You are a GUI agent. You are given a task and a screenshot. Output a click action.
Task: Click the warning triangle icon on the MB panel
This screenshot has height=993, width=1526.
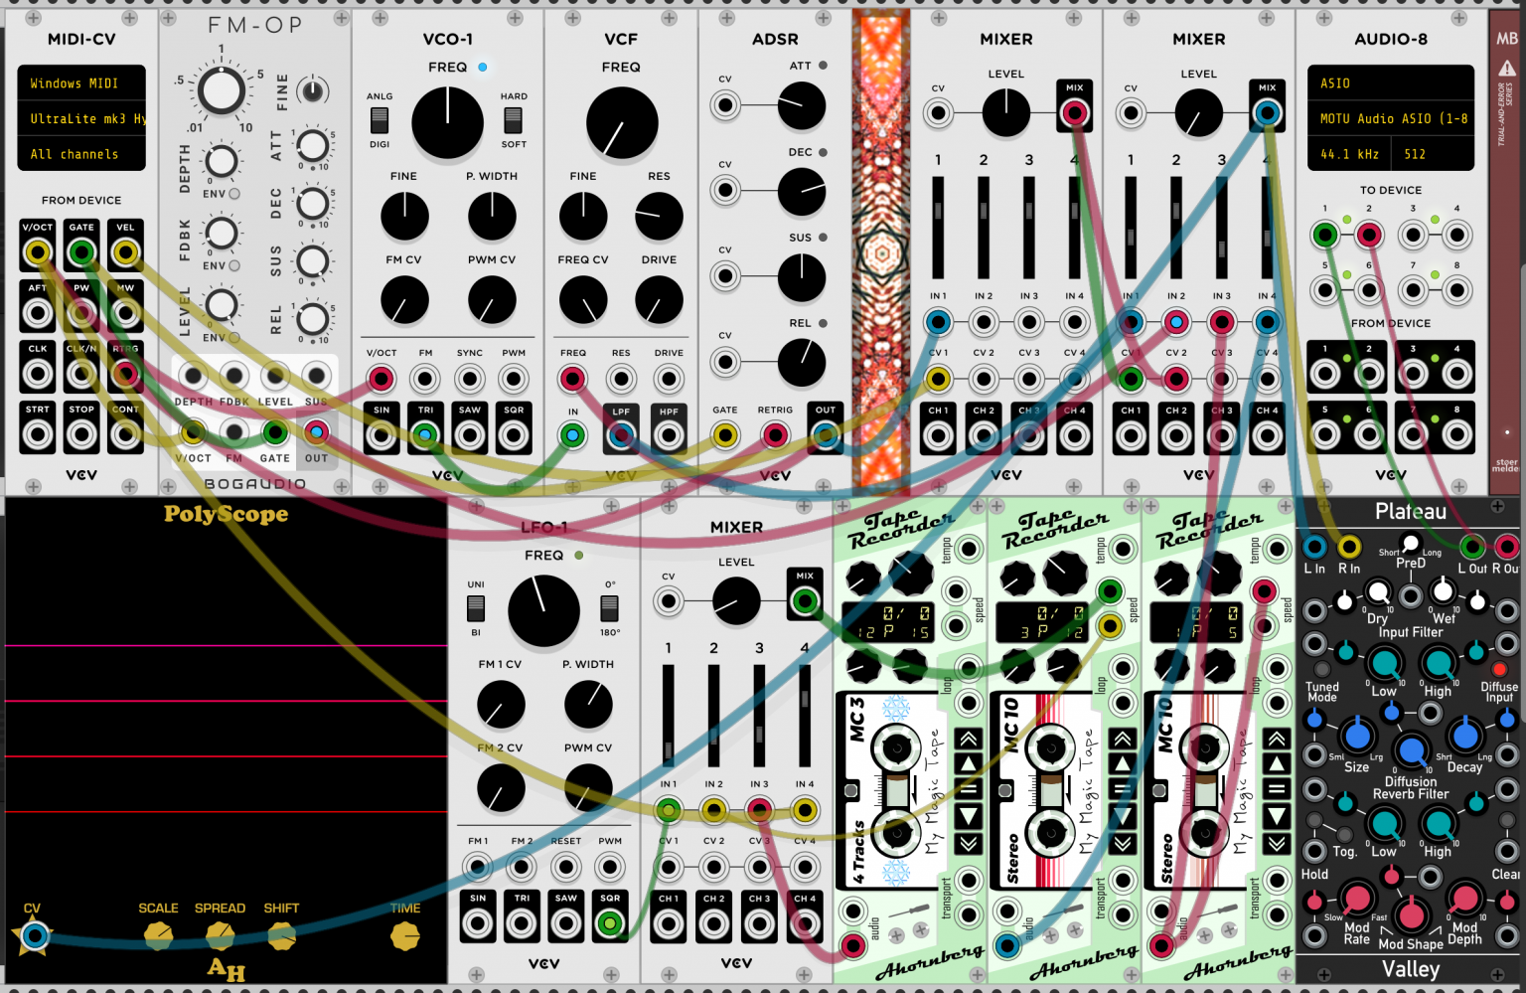pos(1507,69)
